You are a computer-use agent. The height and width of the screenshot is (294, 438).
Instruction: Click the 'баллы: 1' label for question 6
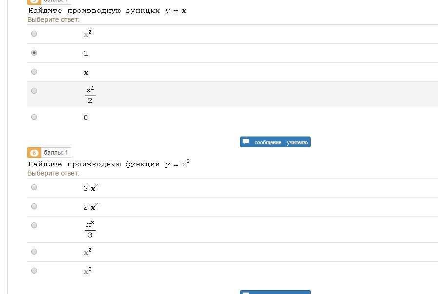pos(56,153)
